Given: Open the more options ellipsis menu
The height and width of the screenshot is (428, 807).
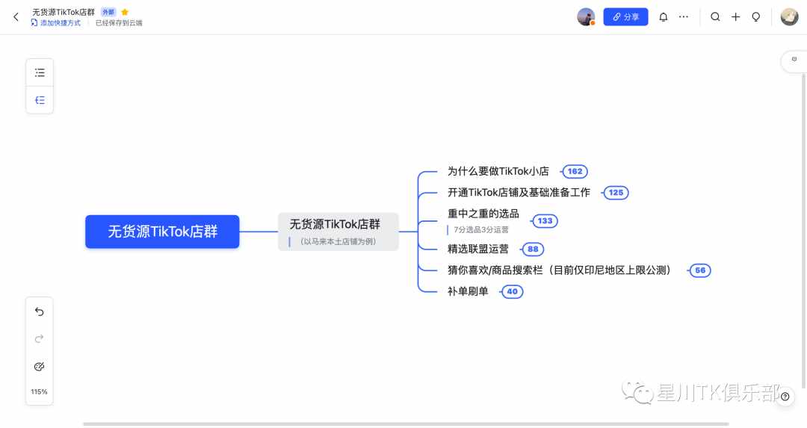Looking at the screenshot, I should point(684,17).
